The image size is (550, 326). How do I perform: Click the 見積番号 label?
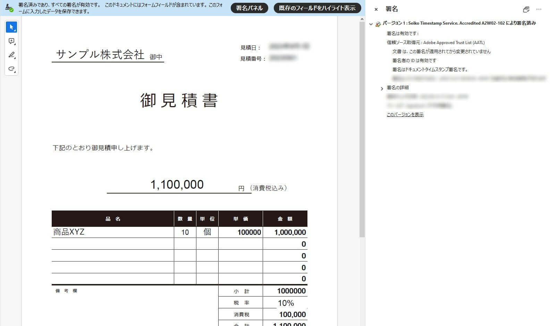[x=253, y=59]
